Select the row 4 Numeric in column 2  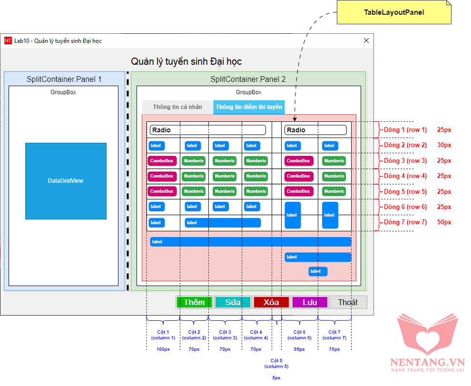(194, 176)
